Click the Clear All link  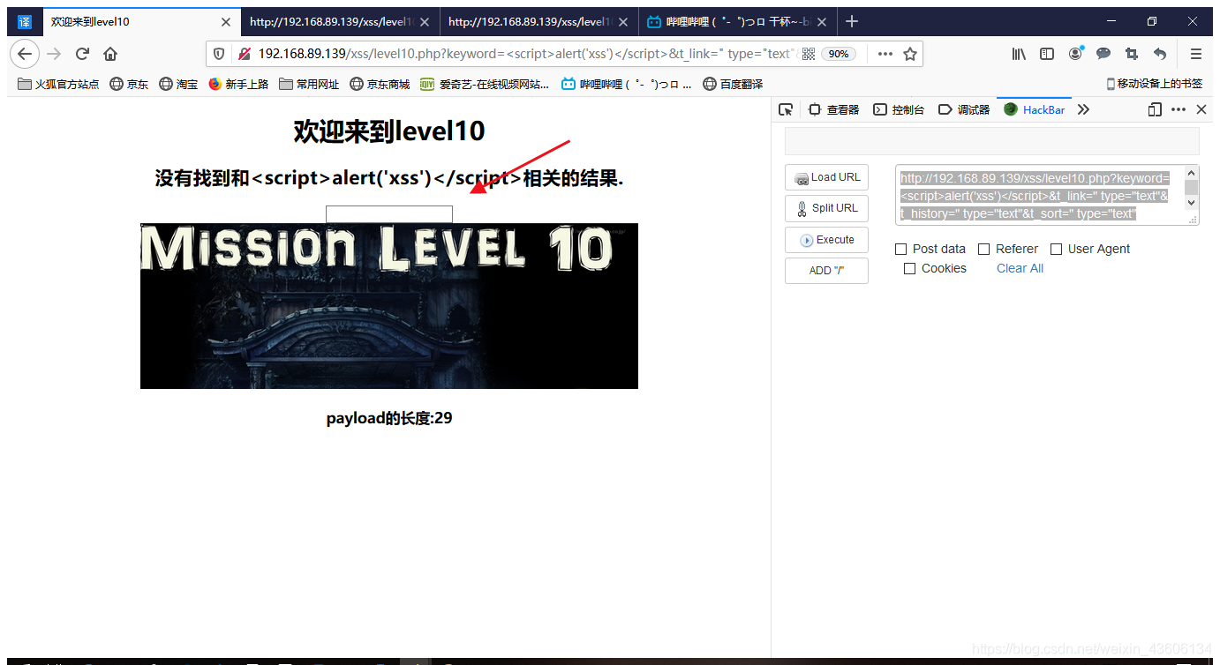click(x=1020, y=268)
